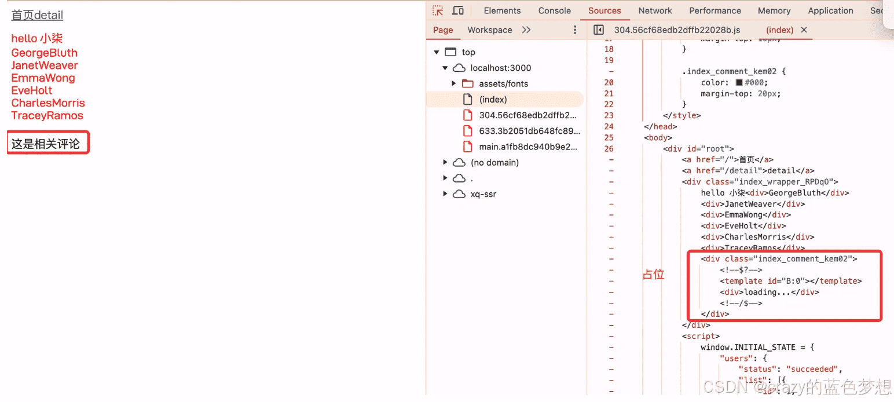
Task: Click the index_wrapper_RPDqO div code line
Action: click(x=760, y=182)
